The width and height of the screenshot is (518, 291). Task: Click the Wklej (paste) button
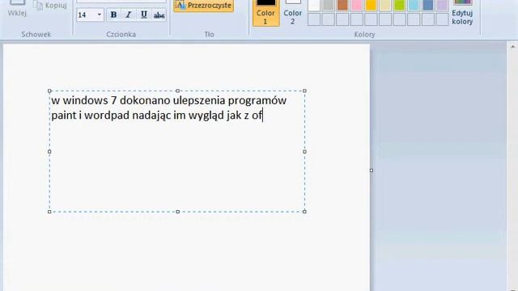pyautogui.click(x=17, y=9)
